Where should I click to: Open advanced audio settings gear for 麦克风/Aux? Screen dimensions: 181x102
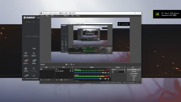point(108,73)
